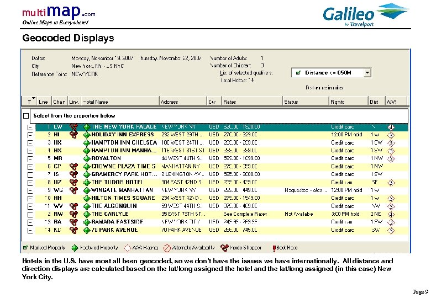Click the multimap.com logo
The image size is (431, 298).
[59, 15]
